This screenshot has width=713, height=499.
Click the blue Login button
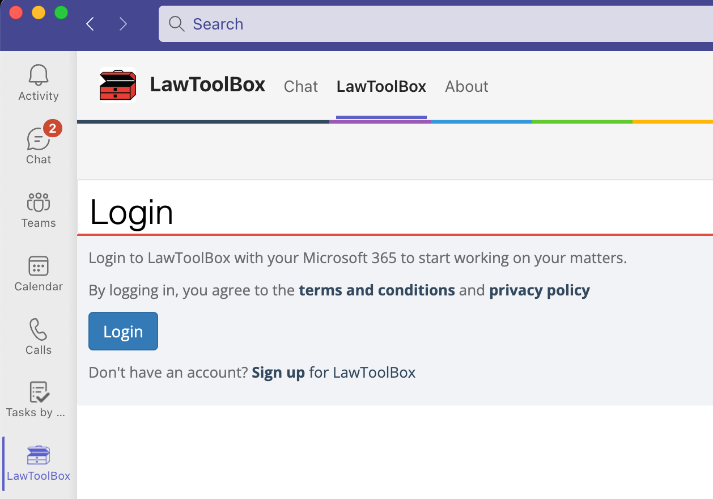pos(123,331)
